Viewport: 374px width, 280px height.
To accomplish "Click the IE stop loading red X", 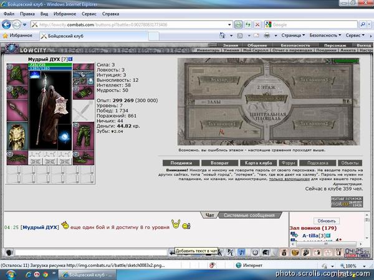I will click(x=257, y=24).
